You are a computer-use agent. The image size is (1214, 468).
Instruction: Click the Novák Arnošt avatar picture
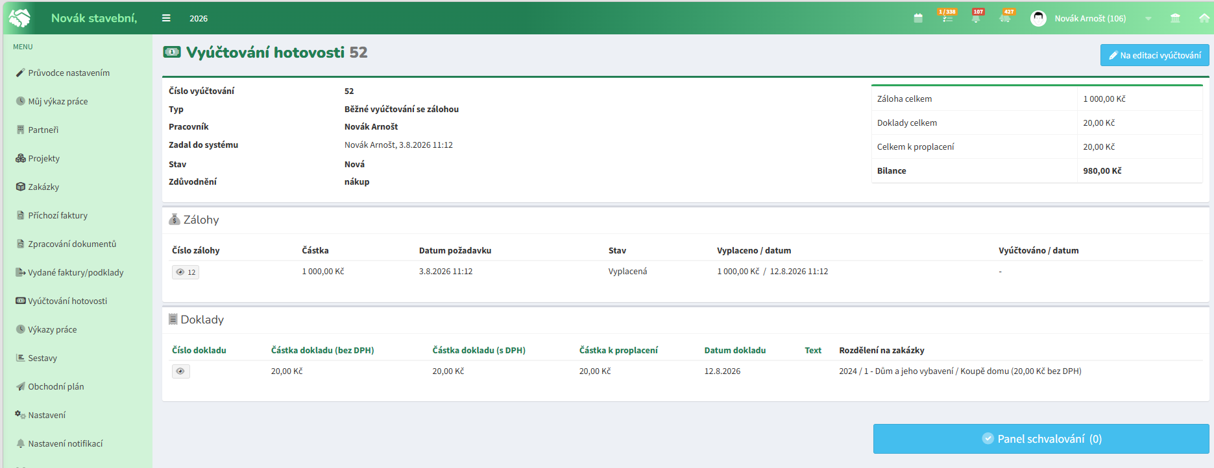pyautogui.click(x=1038, y=18)
